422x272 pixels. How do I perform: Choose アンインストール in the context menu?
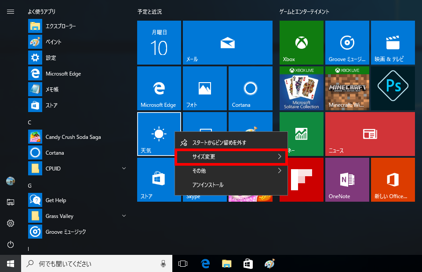click(231, 185)
